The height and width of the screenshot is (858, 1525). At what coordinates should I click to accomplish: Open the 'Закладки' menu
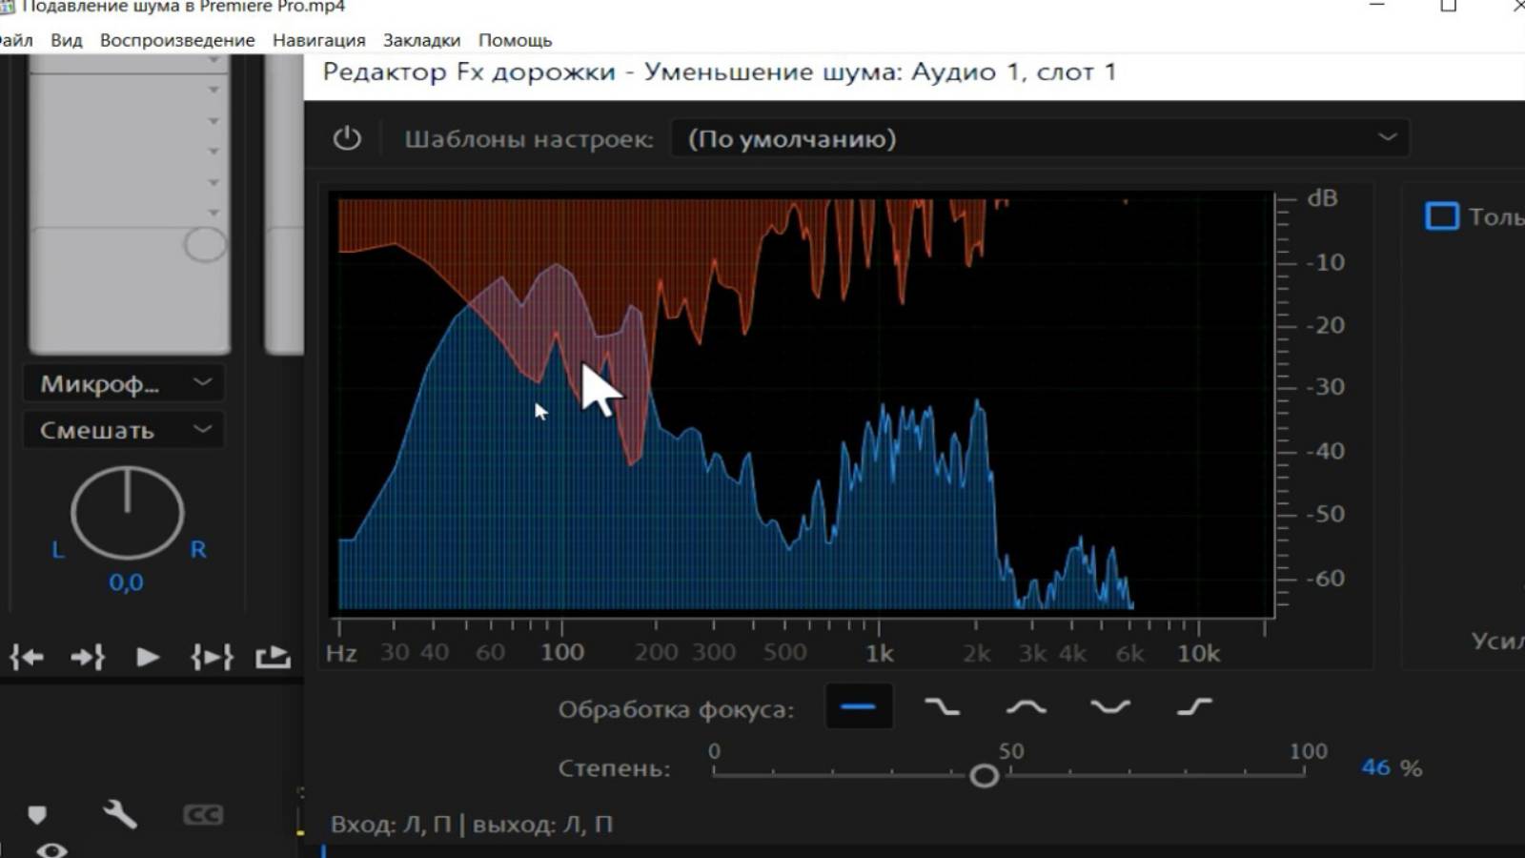pyautogui.click(x=421, y=40)
